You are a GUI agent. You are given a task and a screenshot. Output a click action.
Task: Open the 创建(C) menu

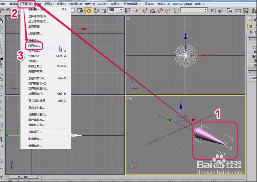61,4
